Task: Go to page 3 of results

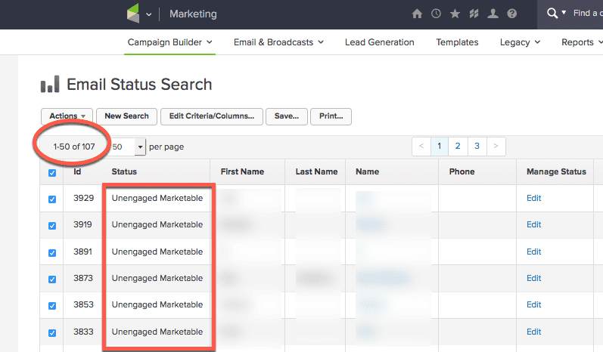Action: click(477, 147)
